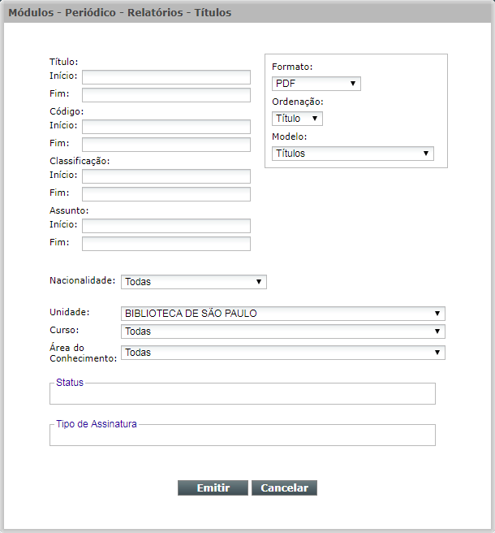Expand the Modelo Títulos dropdown
Viewport: 495px width, 533px height.
coord(353,154)
